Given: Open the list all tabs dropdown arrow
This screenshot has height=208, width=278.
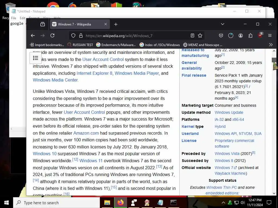Looking at the screenshot, I should (223, 24).
